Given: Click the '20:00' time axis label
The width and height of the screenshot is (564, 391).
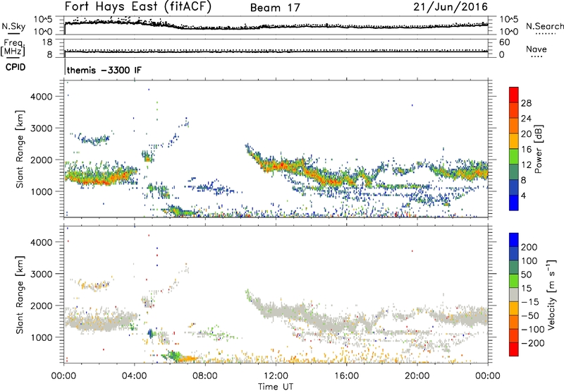Looking at the screenshot, I should [x=417, y=376].
